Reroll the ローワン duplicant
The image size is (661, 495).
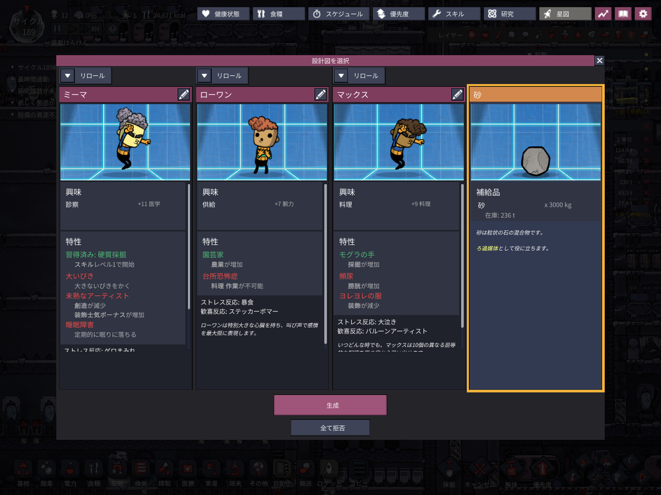(x=230, y=75)
